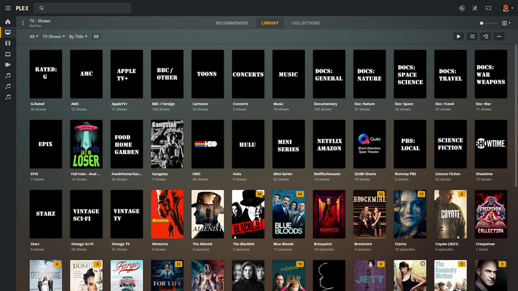Open The Blacklist show poster
The width and height of the screenshot is (518, 291).
[x=248, y=214]
